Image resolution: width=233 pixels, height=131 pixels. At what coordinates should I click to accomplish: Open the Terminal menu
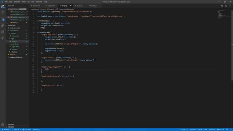39,2
